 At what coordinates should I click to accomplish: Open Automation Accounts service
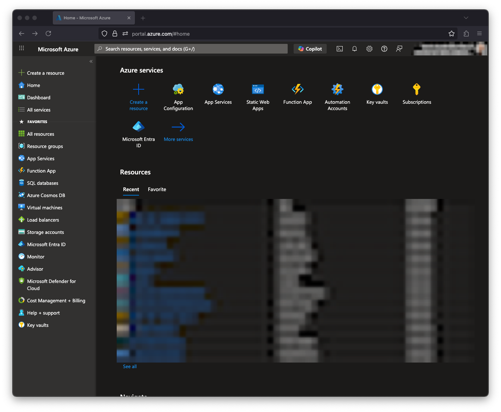coord(337,97)
